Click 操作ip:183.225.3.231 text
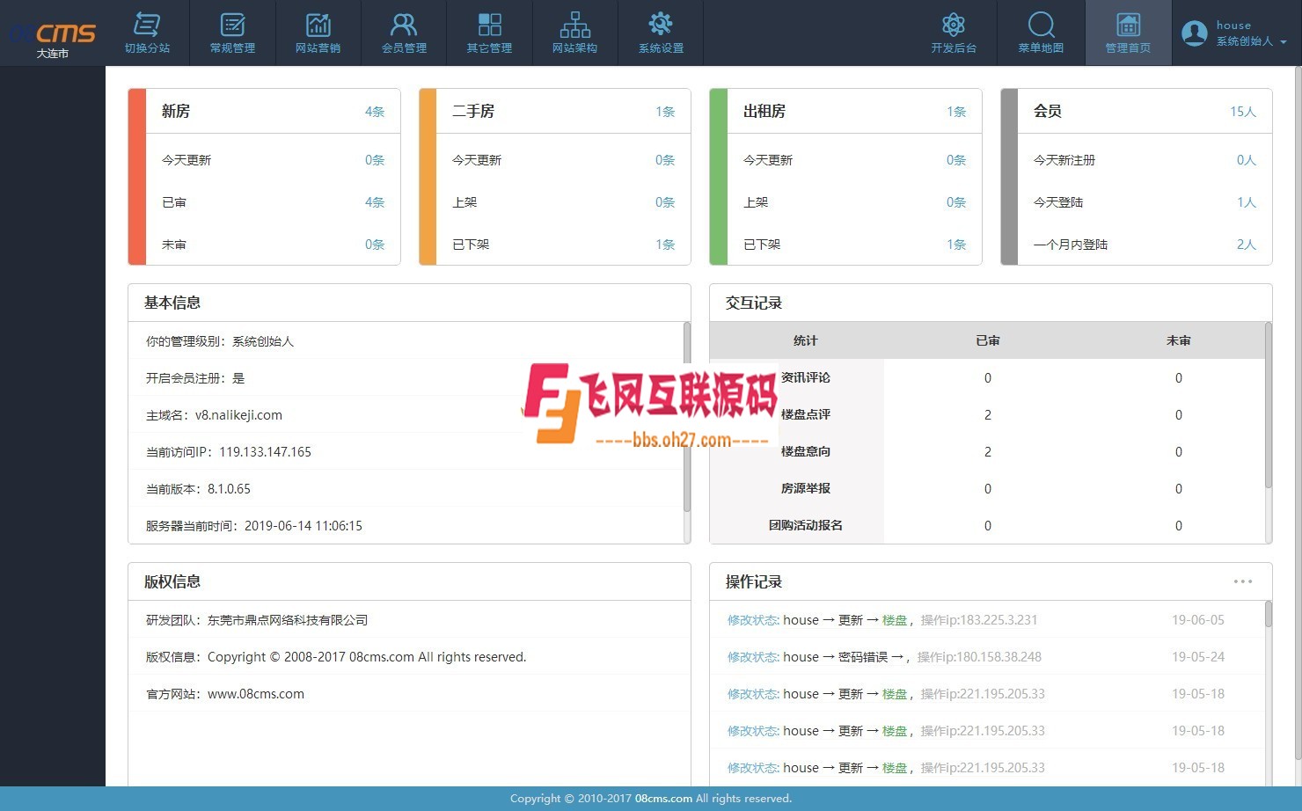The height and width of the screenshot is (811, 1302). [979, 620]
